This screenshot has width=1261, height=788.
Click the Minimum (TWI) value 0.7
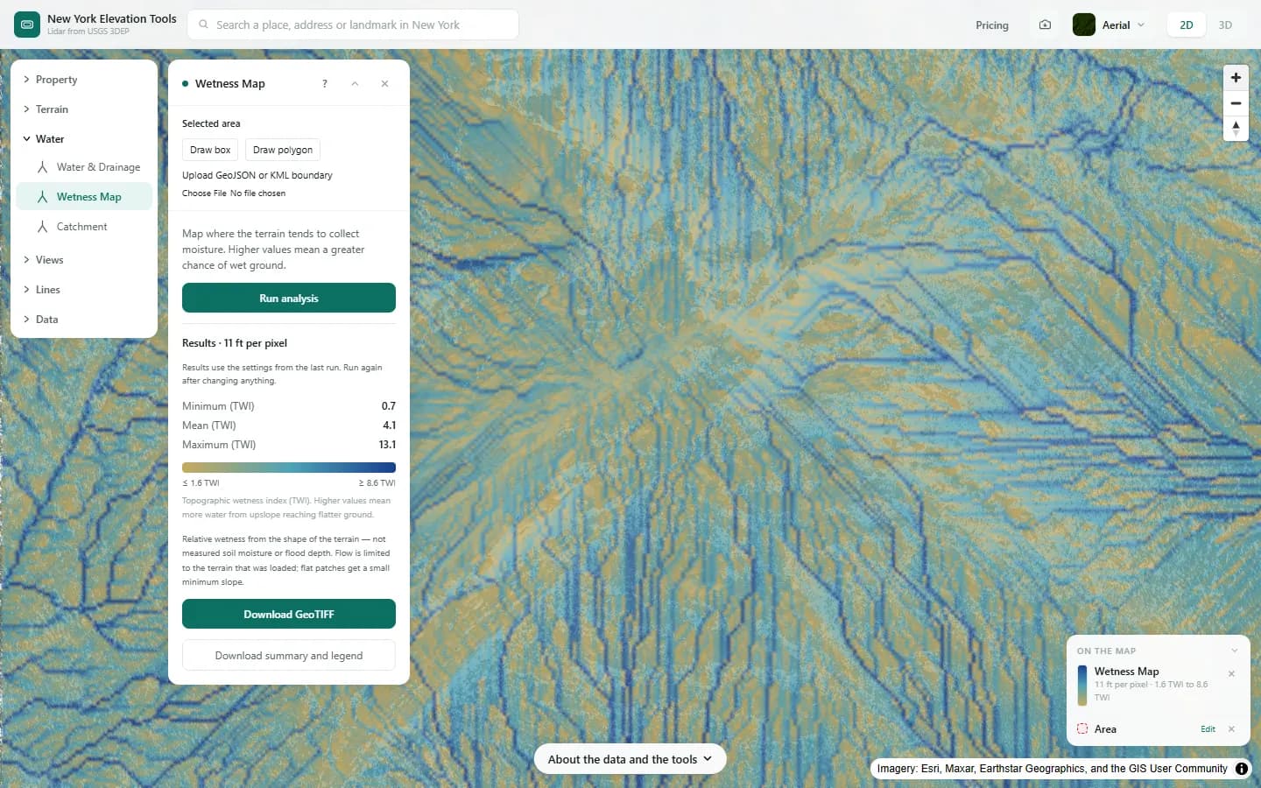pyautogui.click(x=389, y=406)
